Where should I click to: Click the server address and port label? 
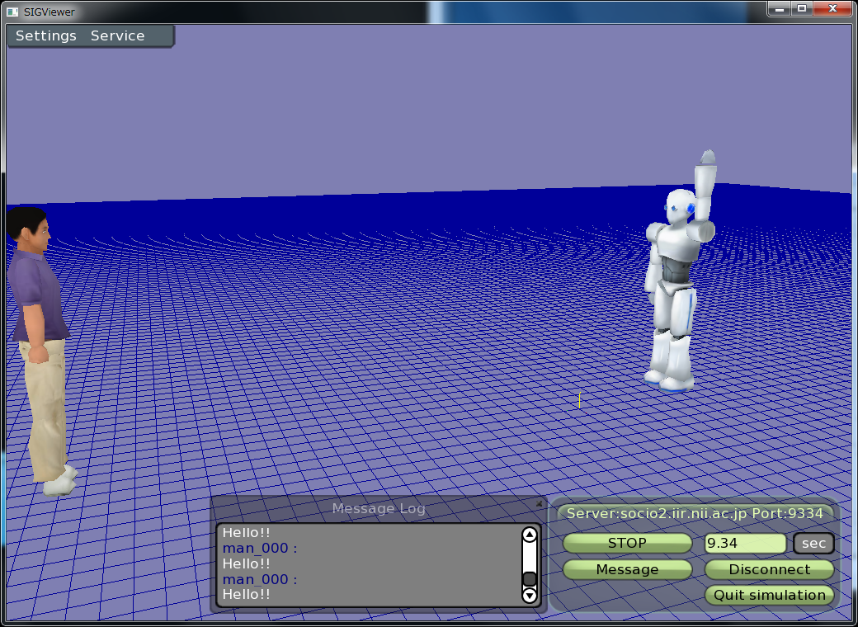(x=695, y=513)
